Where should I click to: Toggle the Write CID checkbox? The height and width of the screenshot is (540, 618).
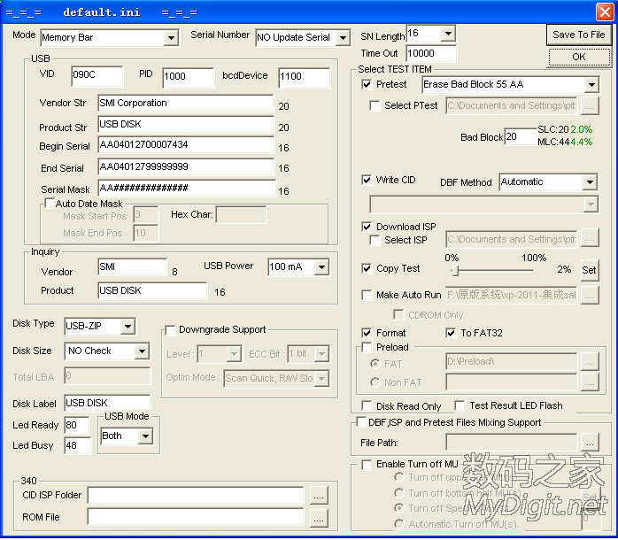tap(367, 180)
